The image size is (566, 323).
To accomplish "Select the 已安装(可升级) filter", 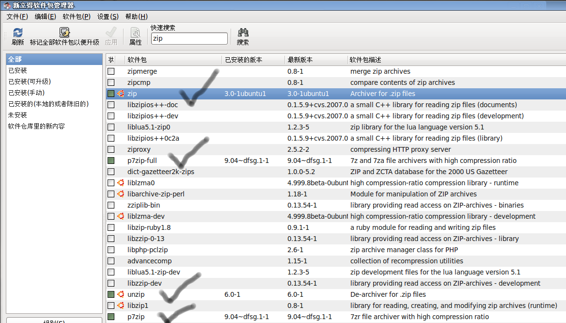I will [30, 81].
